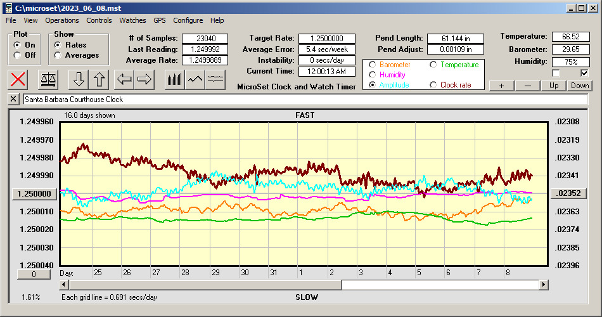Choose Clock rate trace radio button
Screen dimensions: 602x317
pos(433,85)
